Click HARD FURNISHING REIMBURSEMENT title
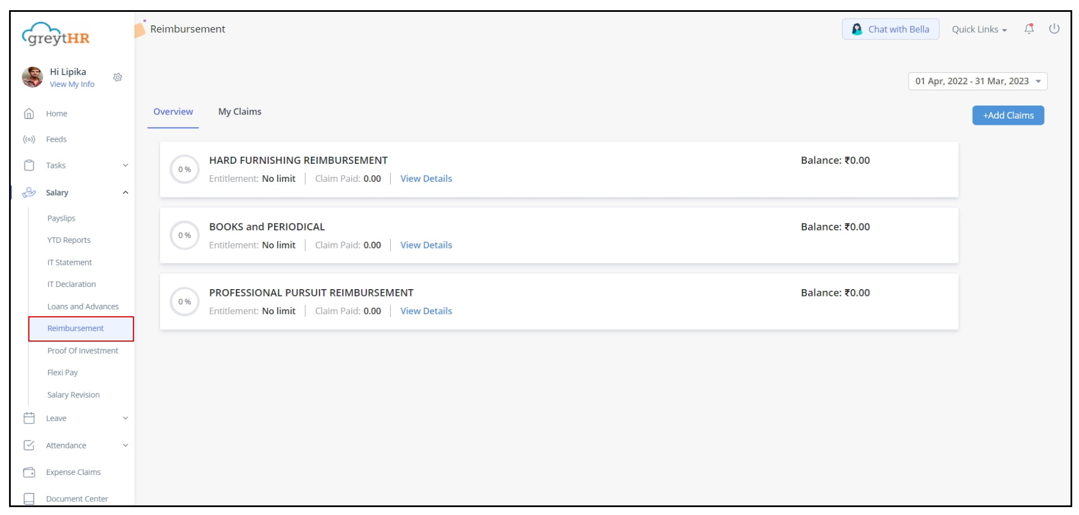Screen dimensions: 1079x515 (x=299, y=160)
